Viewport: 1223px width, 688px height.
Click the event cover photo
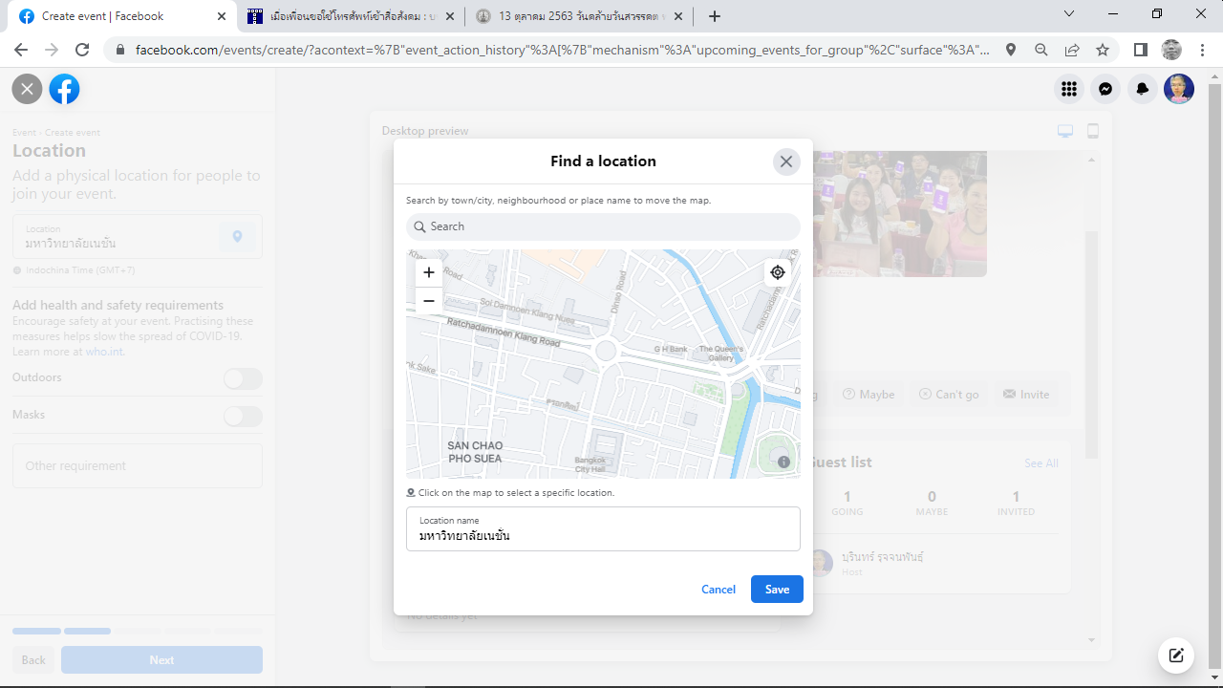[x=898, y=214]
